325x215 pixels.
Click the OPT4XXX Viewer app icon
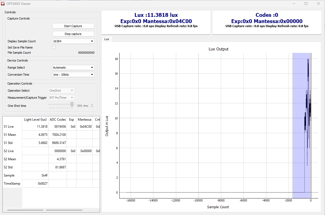pyautogui.click(x=3, y=4)
